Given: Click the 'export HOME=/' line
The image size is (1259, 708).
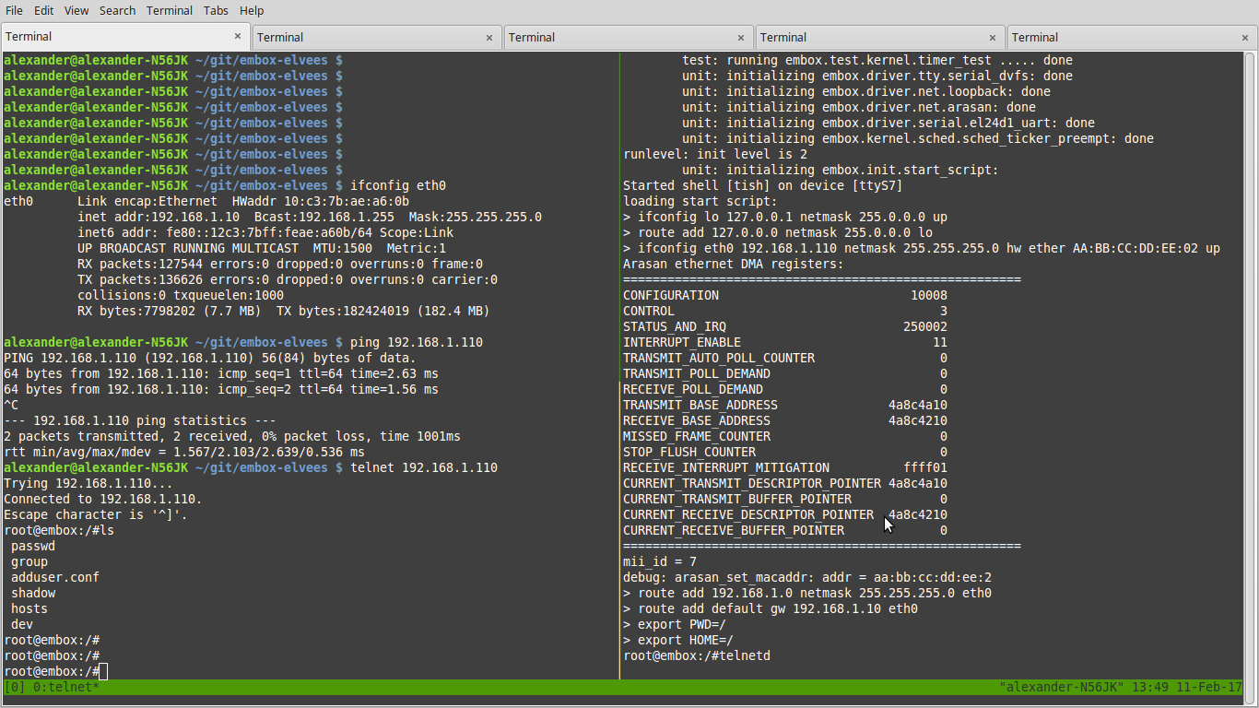Looking at the screenshot, I should pyautogui.click(x=678, y=640).
